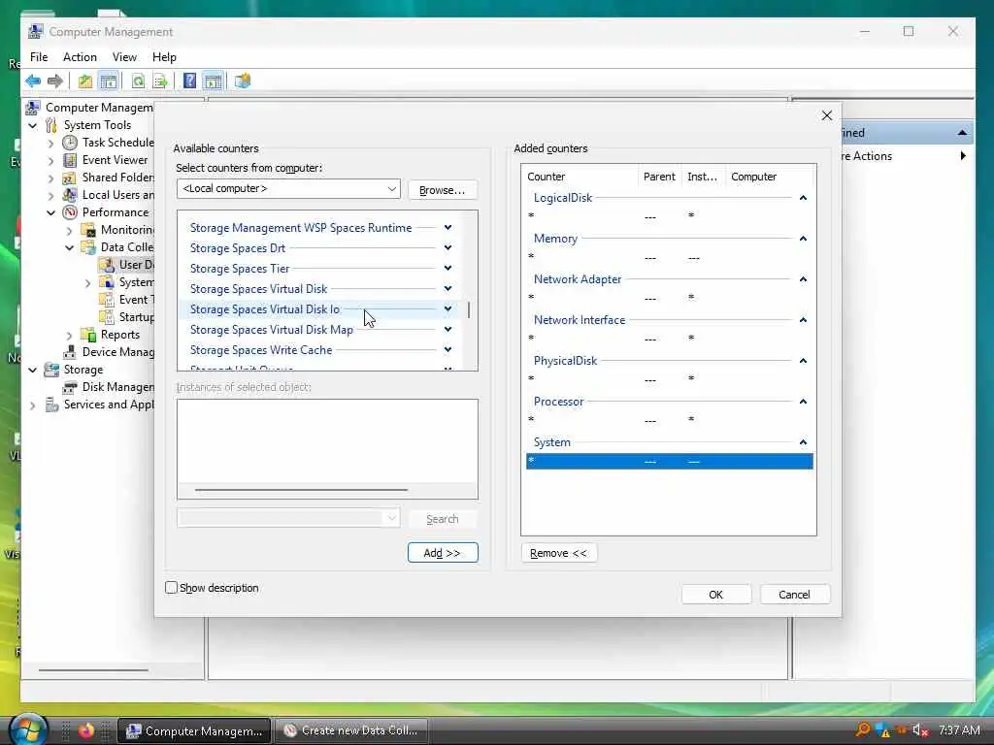Switch to Computer Management taskbar button
The image size is (994, 745).
tap(194, 730)
